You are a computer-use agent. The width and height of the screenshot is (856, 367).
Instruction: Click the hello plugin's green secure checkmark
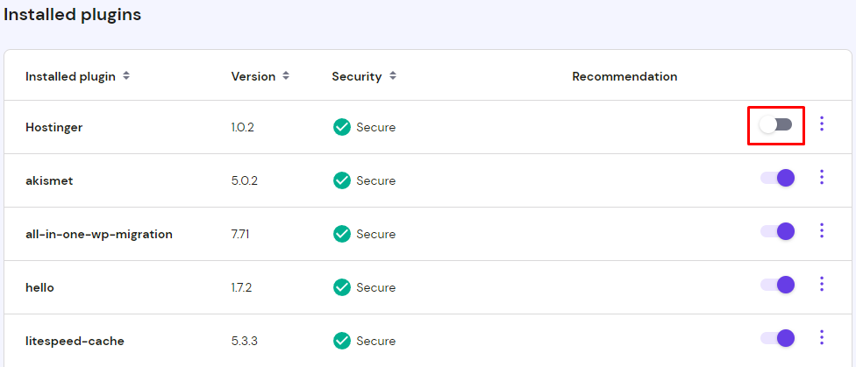click(x=342, y=287)
